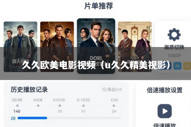191x127 pixels.
Task: Open the second poster with leather jacket man
Action: 57,47
